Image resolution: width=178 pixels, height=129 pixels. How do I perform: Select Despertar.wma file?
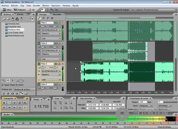pyautogui.click(x=13, y=27)
